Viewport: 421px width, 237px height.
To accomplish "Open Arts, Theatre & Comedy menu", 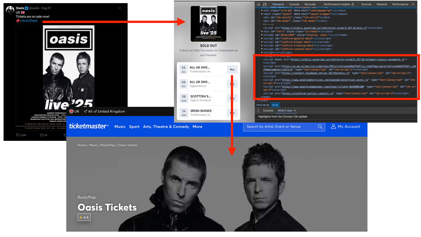I will pos(166,127).
